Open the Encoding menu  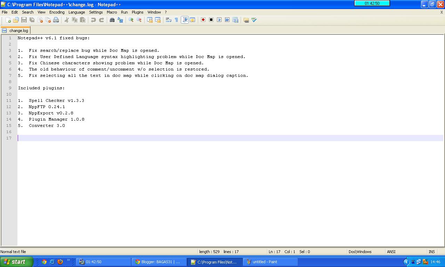(x=57, y=12)
